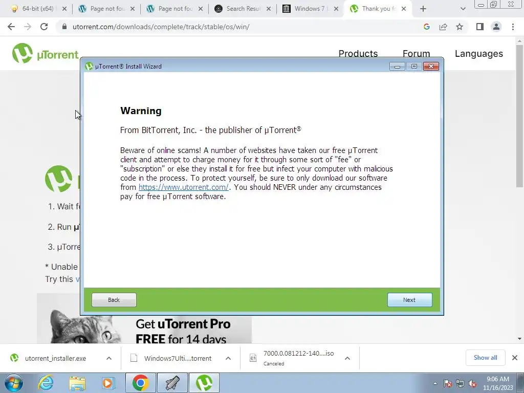
Task: Bookmark this page with the star icon
Action: 460,27
